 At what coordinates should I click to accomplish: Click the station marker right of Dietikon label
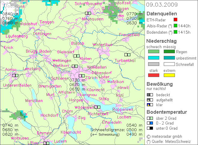pos(75,66)
